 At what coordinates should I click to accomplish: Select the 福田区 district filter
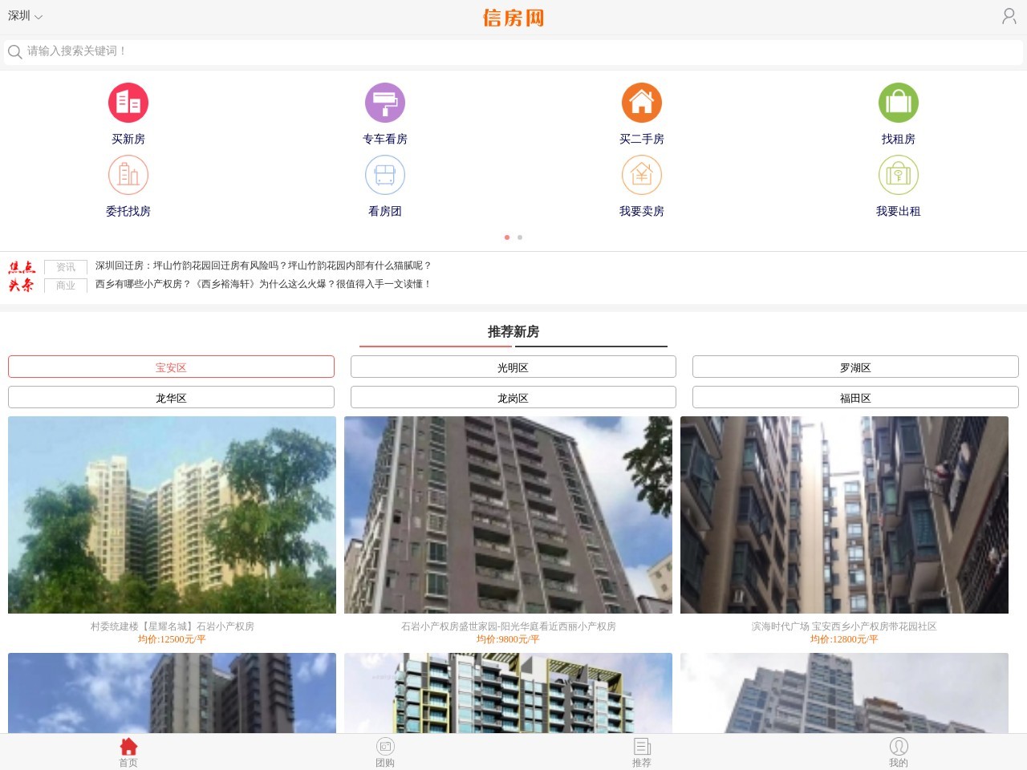(x=855, y=397)
